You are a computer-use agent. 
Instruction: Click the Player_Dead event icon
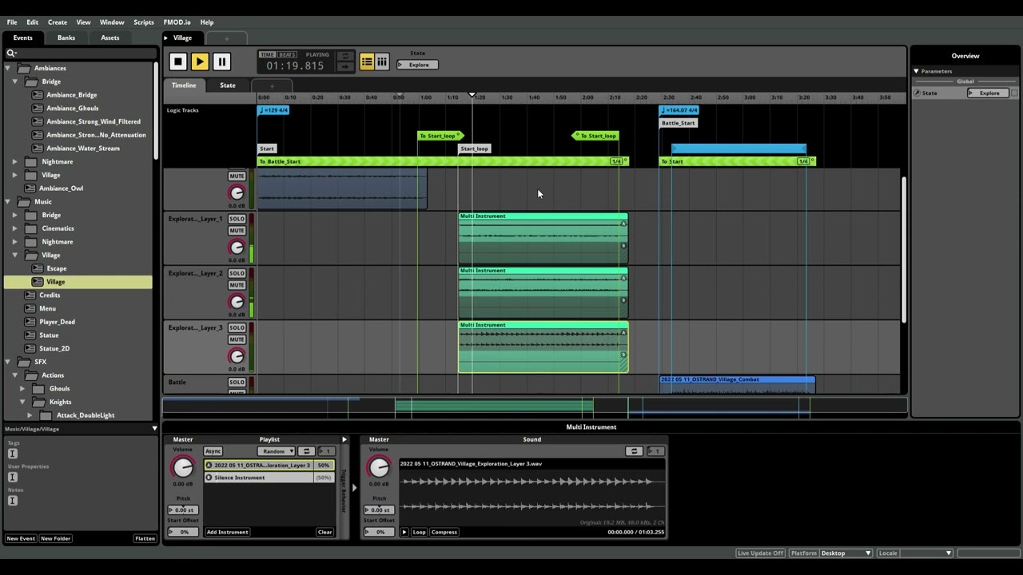coord(30,322)
